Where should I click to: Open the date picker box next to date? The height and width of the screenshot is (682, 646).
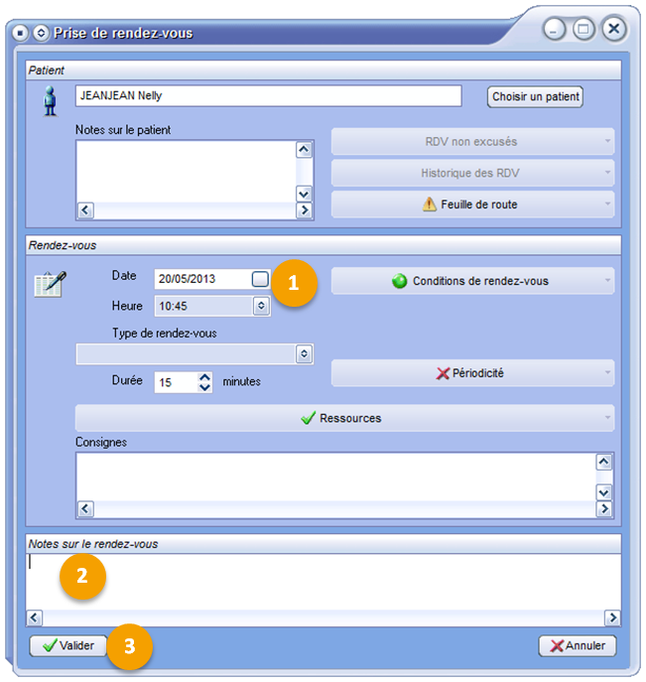[260, 279]
